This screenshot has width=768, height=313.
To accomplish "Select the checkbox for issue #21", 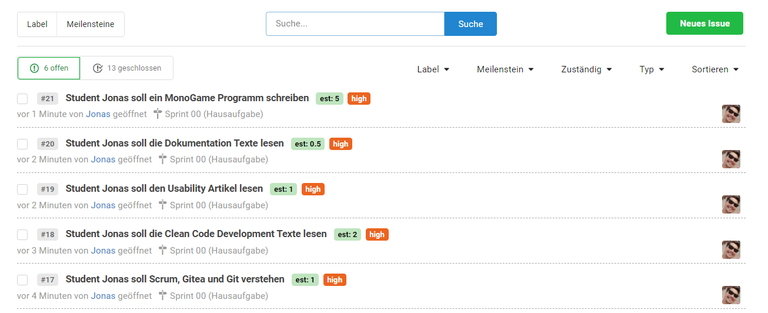I will tap(22, 99).
